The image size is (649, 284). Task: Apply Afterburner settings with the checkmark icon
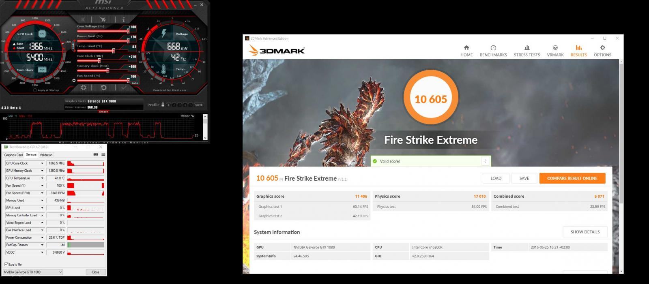point(124,88)
